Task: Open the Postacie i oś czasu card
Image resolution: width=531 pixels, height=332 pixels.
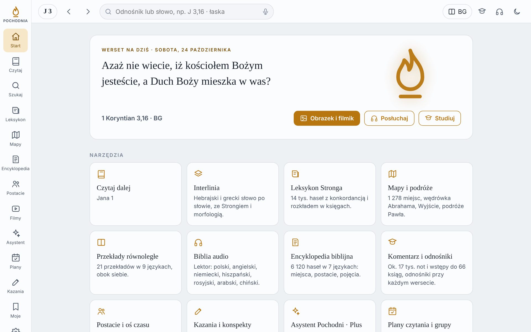Action: [x=136, y=316]
